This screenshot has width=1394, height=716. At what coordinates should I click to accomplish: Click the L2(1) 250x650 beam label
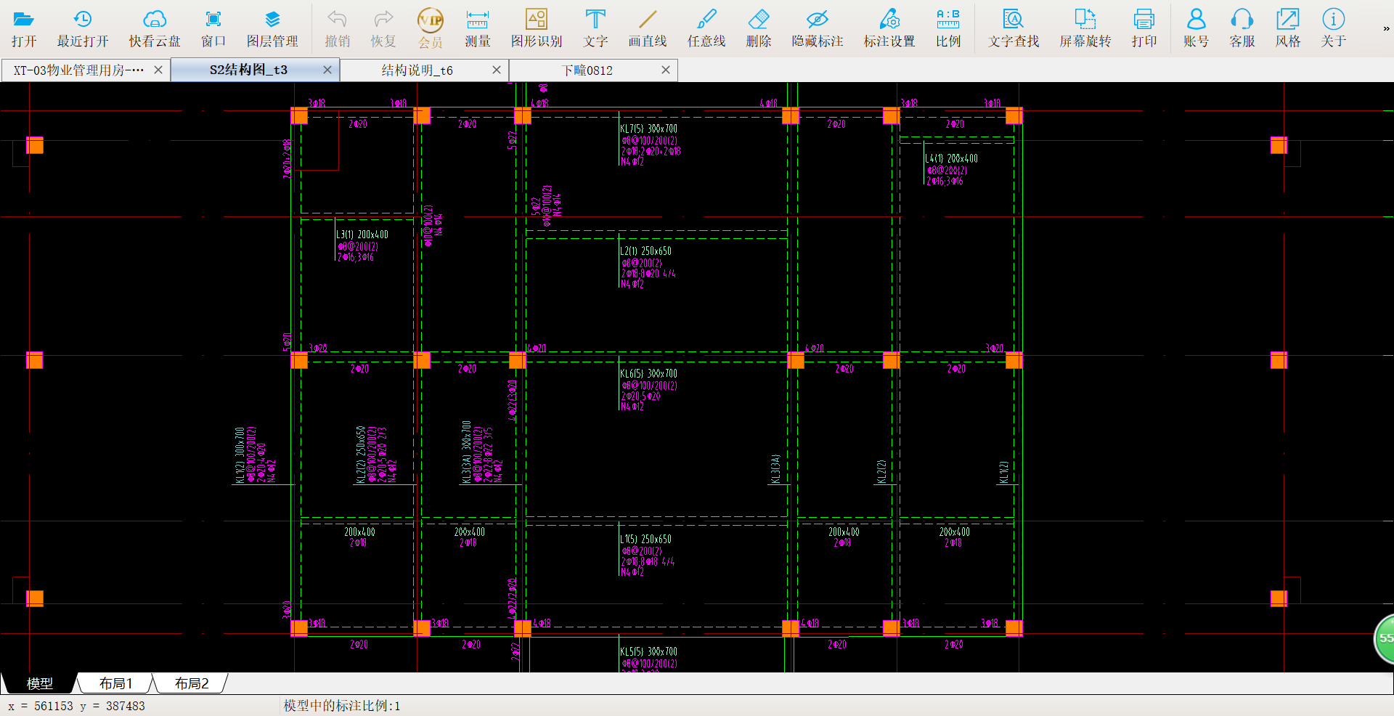click(x=645, y=251)
